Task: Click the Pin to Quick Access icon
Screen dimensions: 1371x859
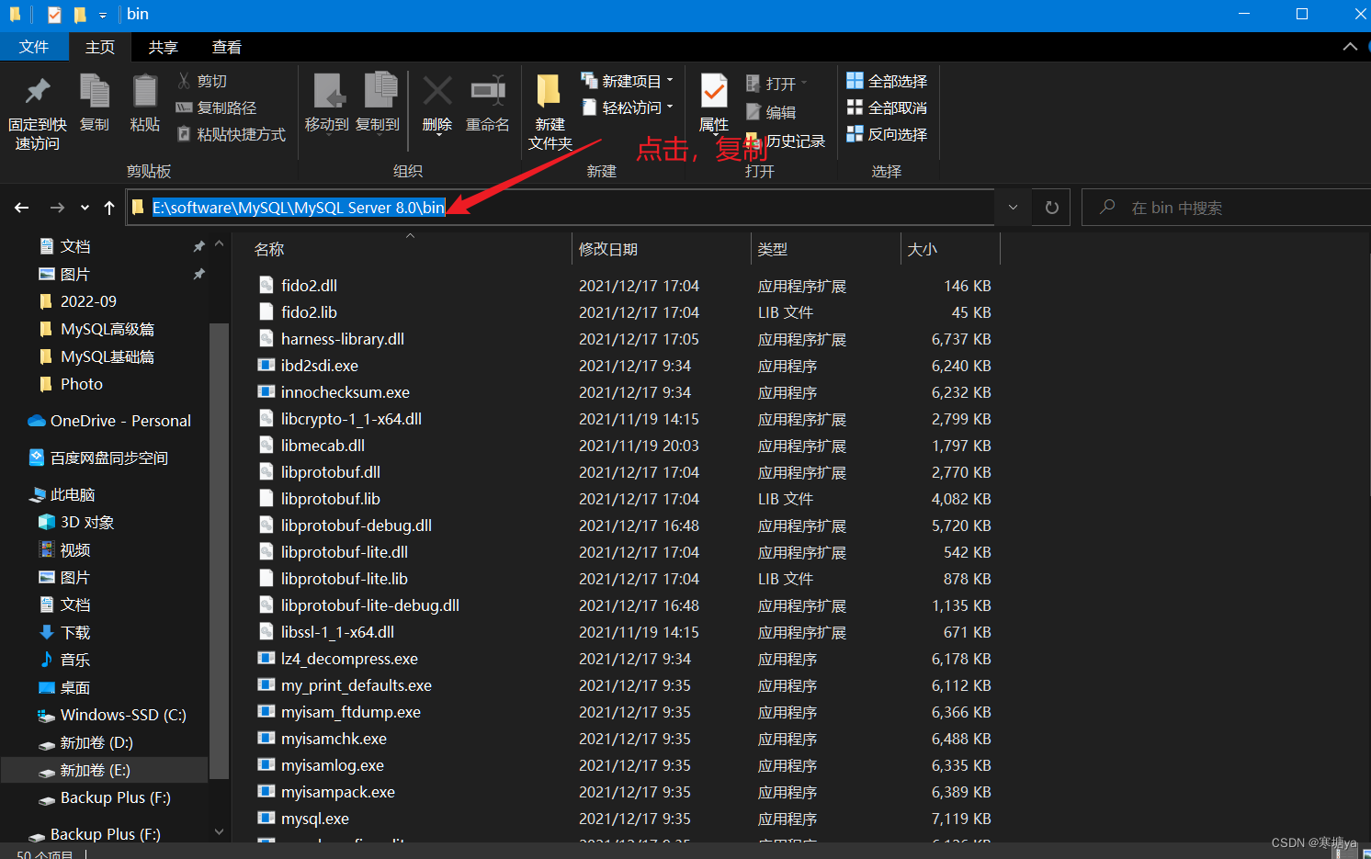Action: 38,92
